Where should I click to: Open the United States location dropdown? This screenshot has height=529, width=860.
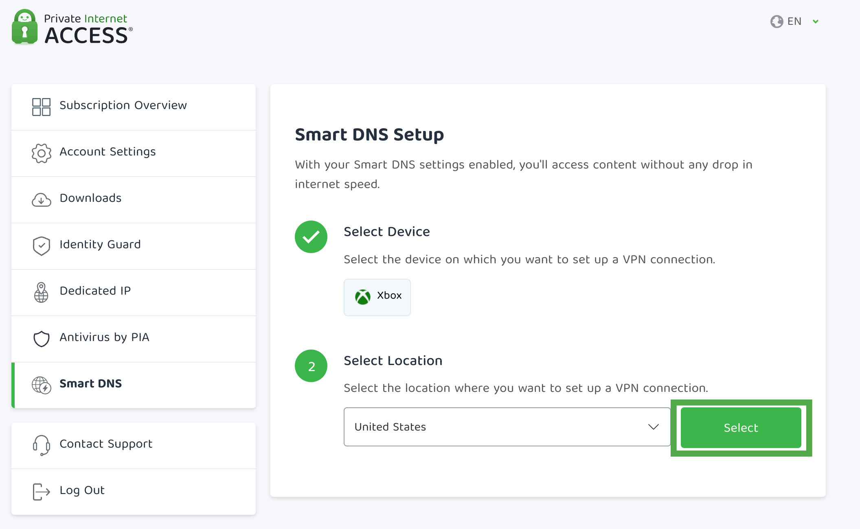(x=507, y=427)
